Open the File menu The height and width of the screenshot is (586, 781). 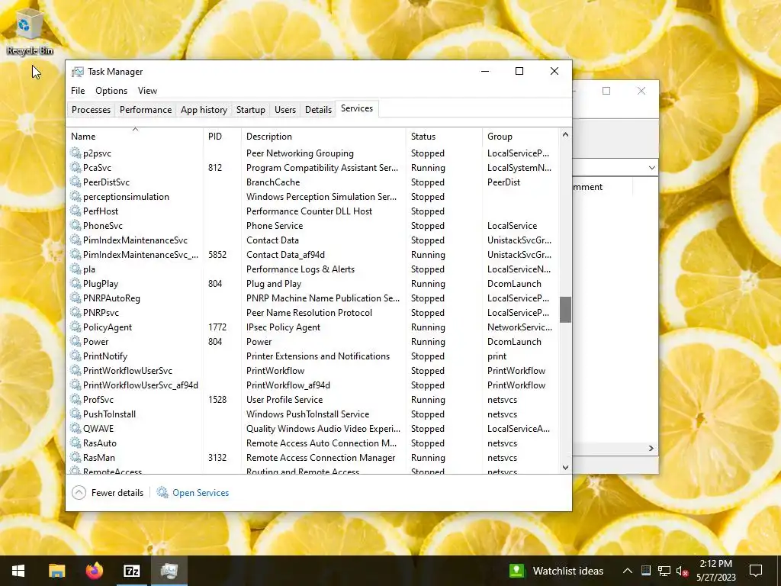[78, 91]
